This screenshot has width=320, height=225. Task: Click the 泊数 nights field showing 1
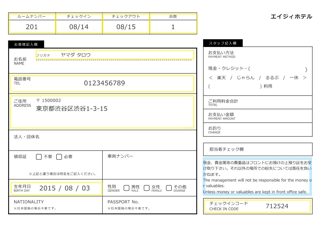(x=173, y=27)
